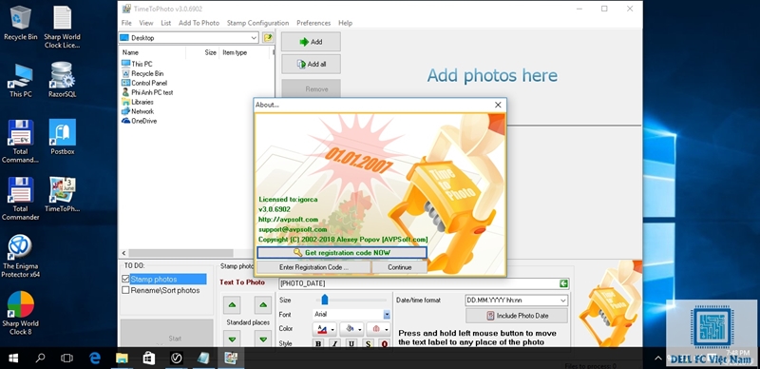This screenshot has width=760, height=369.
Task: Sort the list by Name column header
Action: click(152, 52)
